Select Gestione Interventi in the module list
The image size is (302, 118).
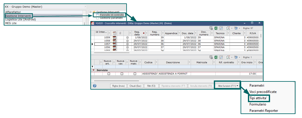point(44,16)
